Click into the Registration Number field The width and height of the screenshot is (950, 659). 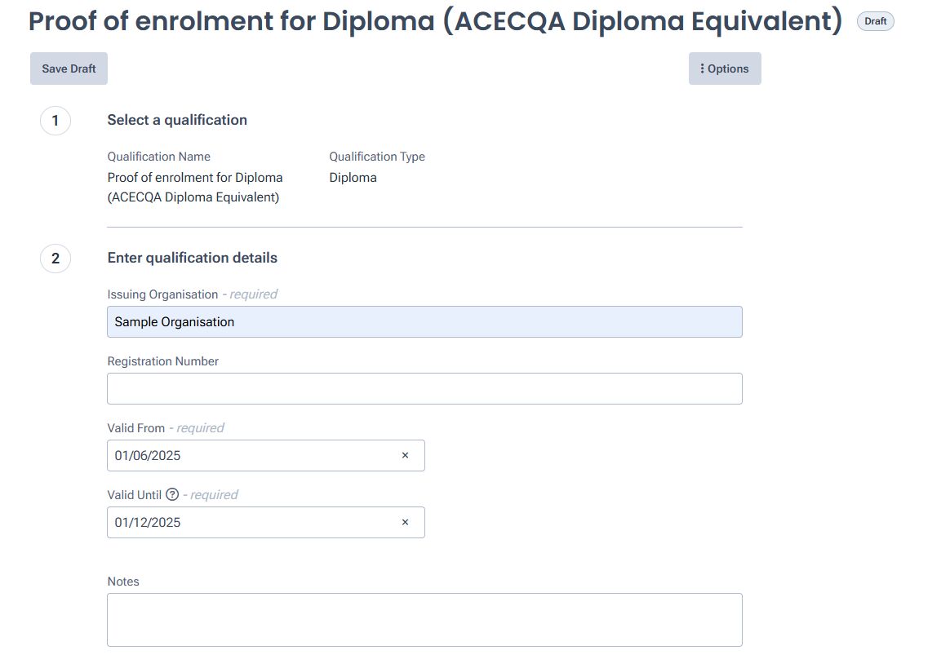[424, 389]
